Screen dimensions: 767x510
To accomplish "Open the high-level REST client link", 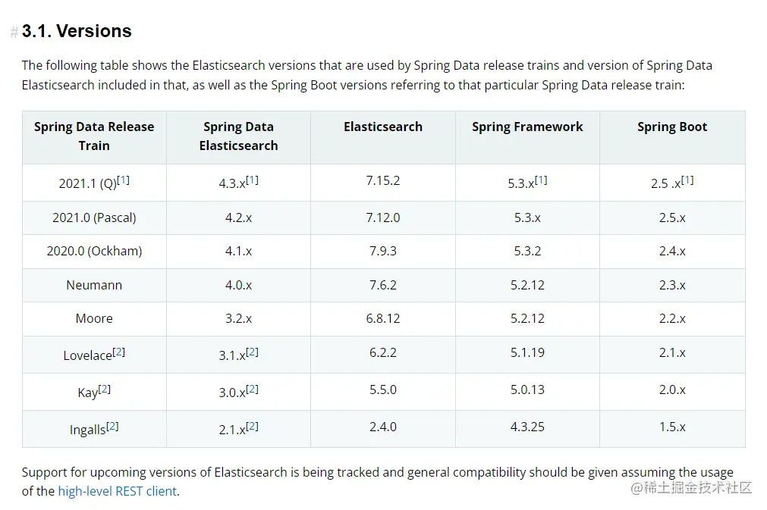I will [x=117, y=491].
